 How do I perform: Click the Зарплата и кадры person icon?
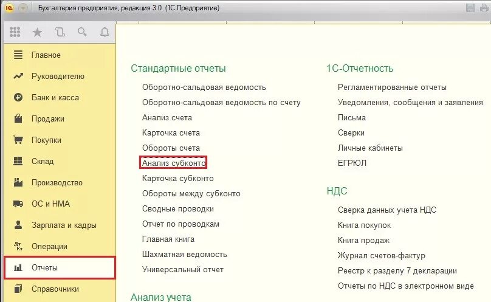[x=18, y=225]
